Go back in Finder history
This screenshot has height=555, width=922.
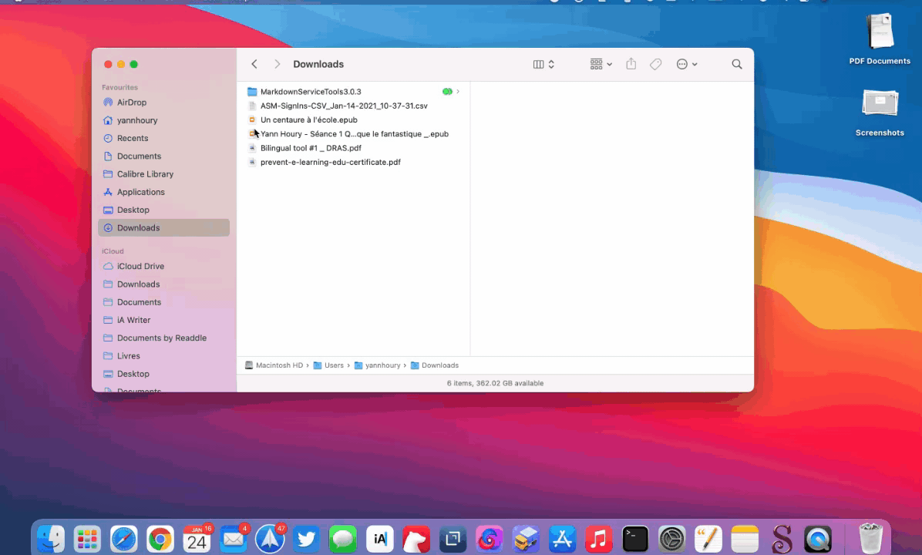coord(254,64)
